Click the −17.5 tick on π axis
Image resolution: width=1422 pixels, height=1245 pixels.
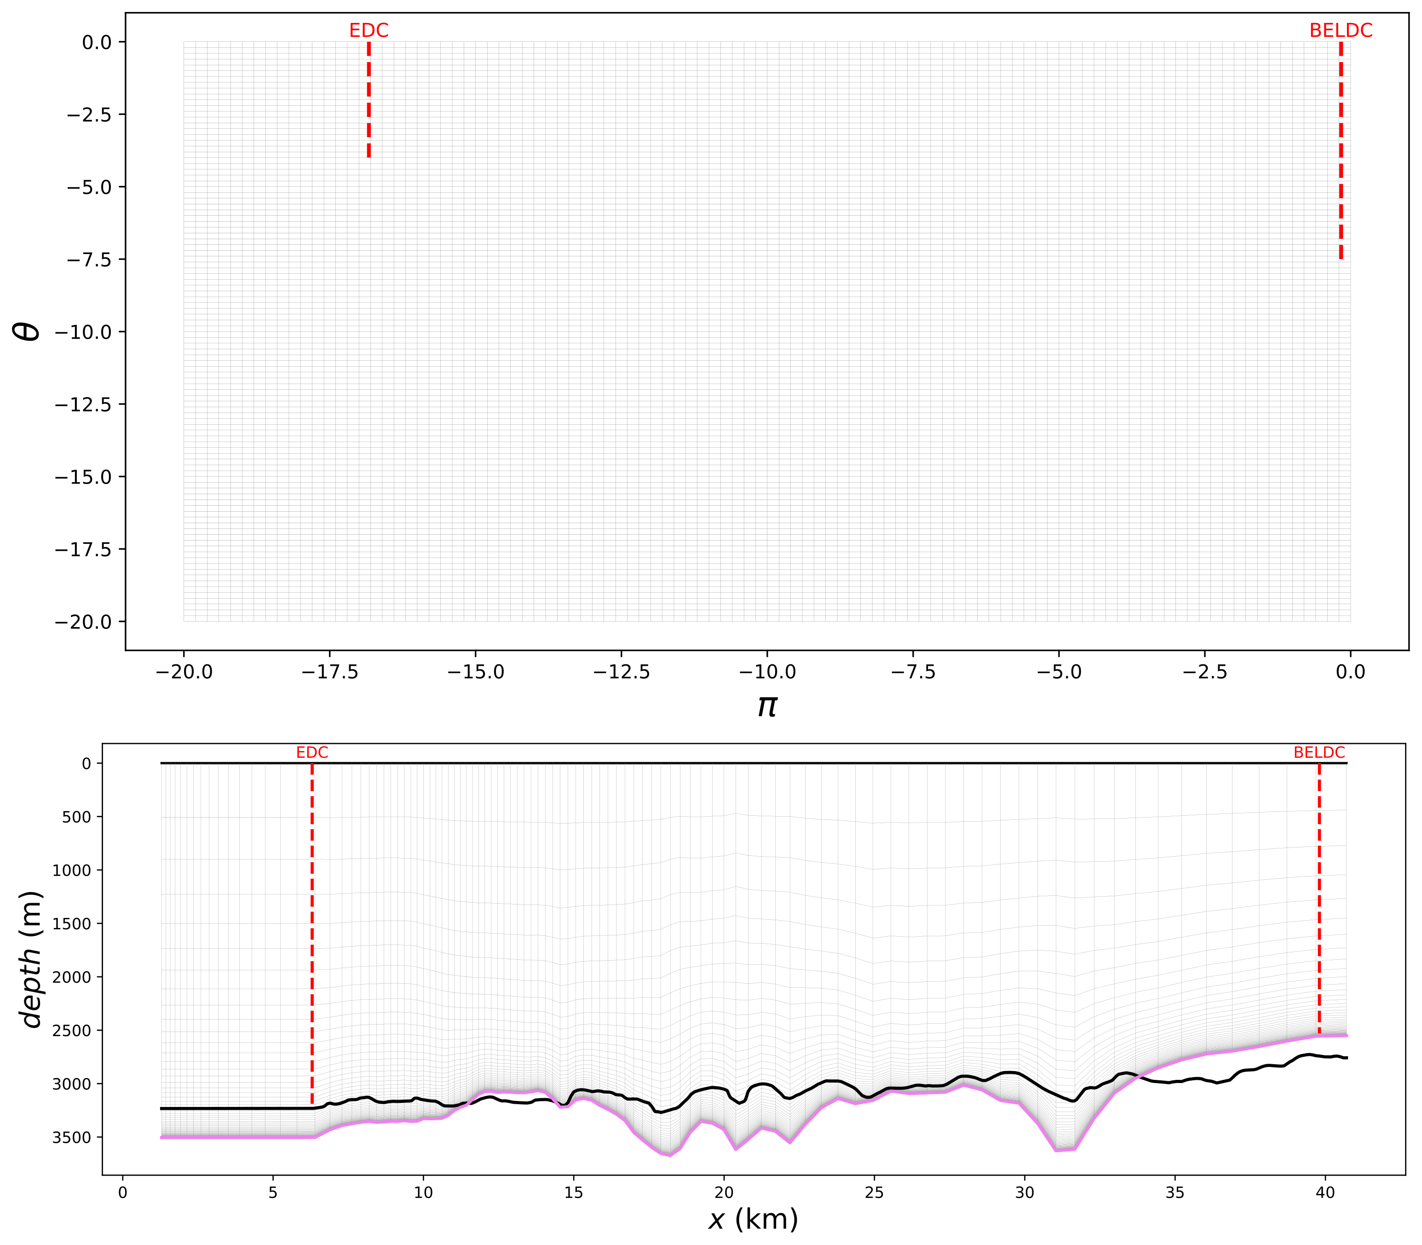pyautogui.click(x=329, y=672)
